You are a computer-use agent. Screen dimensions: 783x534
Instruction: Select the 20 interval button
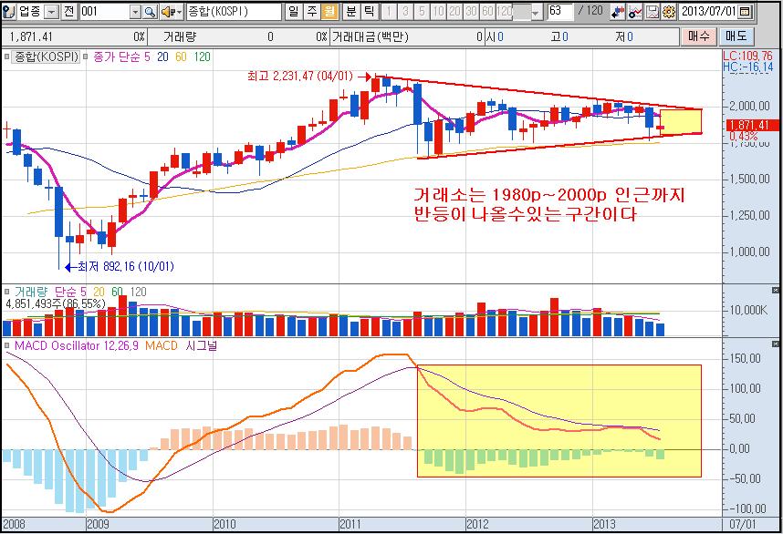[x=454, y=12]
